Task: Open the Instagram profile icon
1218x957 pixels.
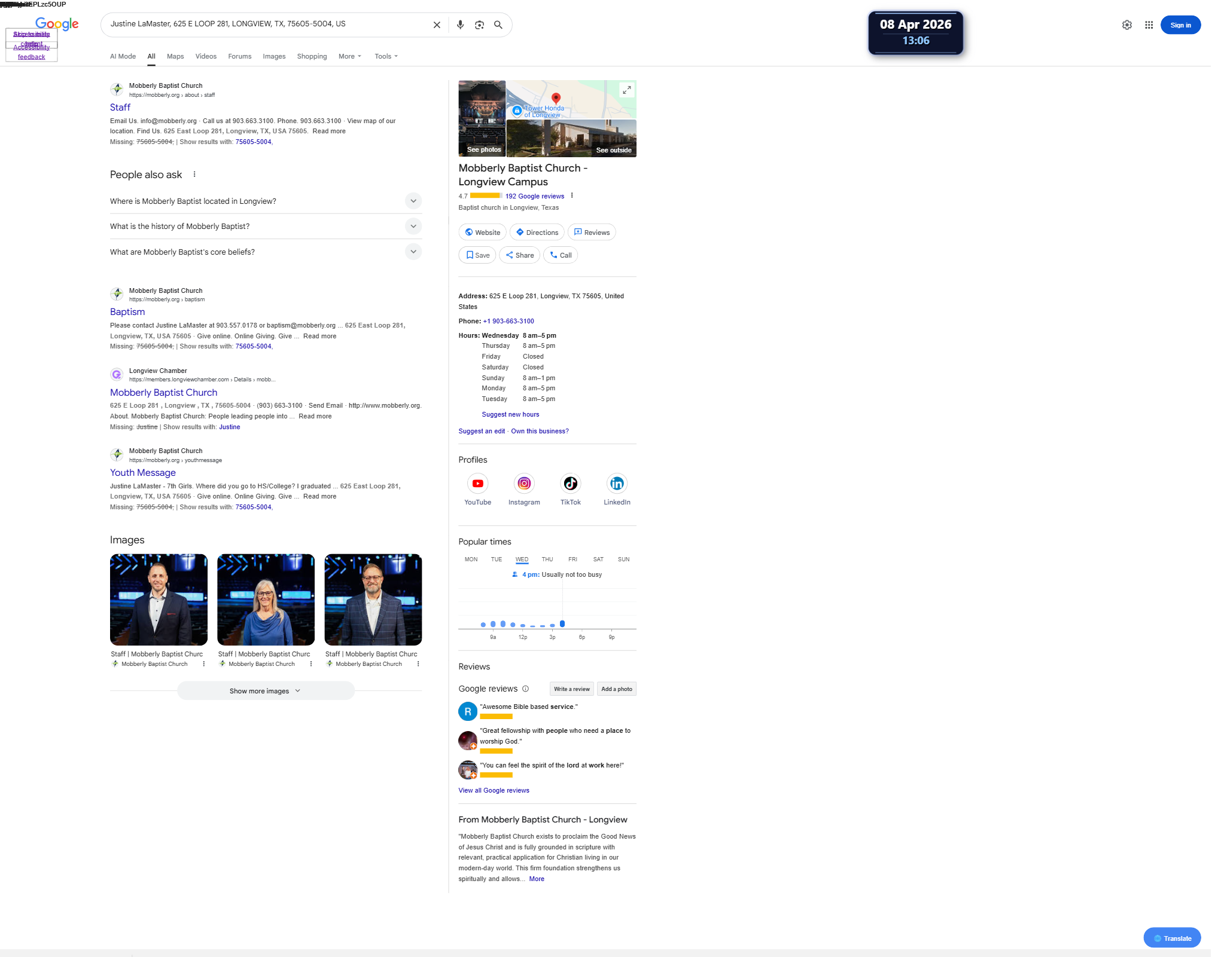Action: (x=524, y=484)
